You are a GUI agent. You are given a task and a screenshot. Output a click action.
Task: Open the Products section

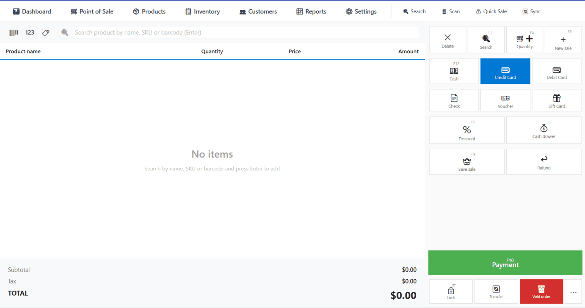coord(149,11)
